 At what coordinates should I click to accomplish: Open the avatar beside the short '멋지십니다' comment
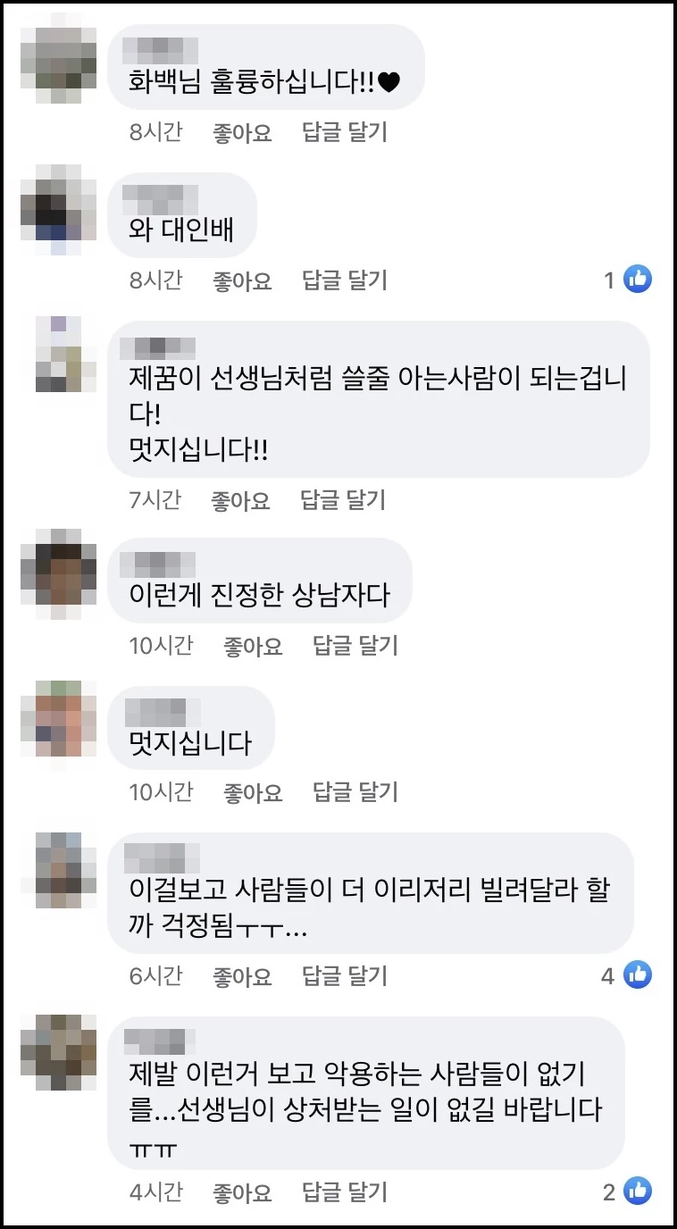(x=59, y=717)
